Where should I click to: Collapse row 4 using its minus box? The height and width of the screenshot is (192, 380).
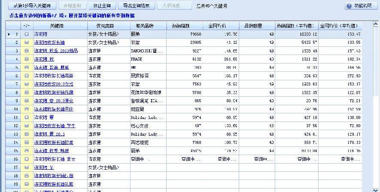(26, 59)
